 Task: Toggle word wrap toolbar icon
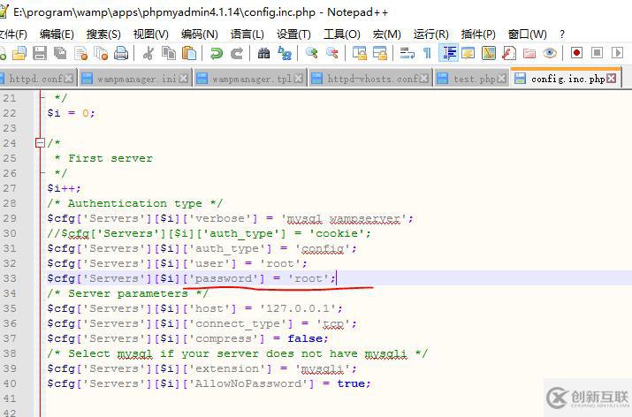click(407, 53)
